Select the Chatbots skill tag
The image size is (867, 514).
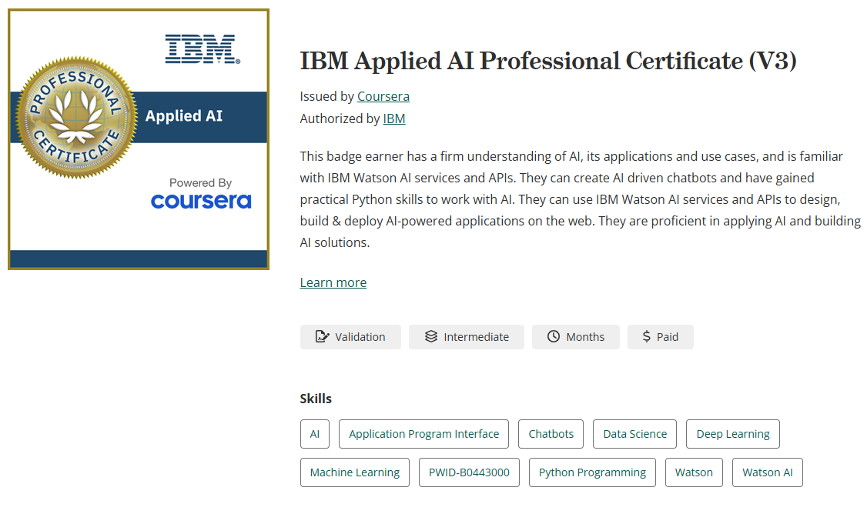551,434
